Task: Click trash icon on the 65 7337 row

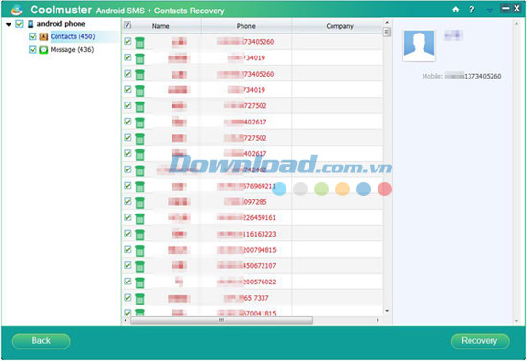Action: pyautogui.click(x=140, y=298)
